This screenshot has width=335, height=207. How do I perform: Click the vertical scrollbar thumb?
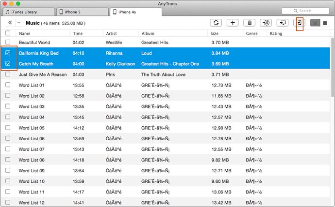(x=333, y=67)
